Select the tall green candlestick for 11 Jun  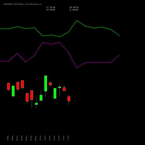click(x=46, y=84)
